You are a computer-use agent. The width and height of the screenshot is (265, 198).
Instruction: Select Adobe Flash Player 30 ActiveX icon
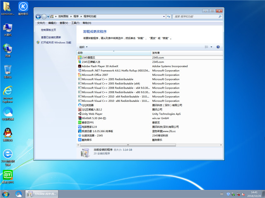tap(79, 66)
